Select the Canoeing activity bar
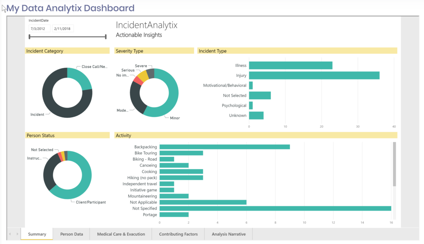The width and height of the screenshot is (424, 244). 174,165
